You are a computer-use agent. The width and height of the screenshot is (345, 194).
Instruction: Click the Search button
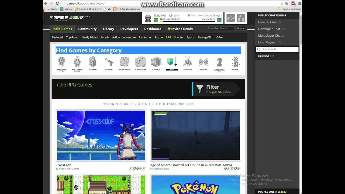240,28
